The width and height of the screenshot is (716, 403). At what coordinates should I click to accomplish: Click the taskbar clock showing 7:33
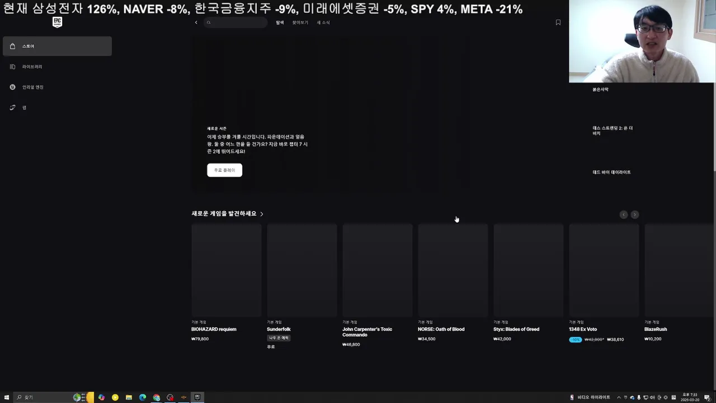(690, 397)
